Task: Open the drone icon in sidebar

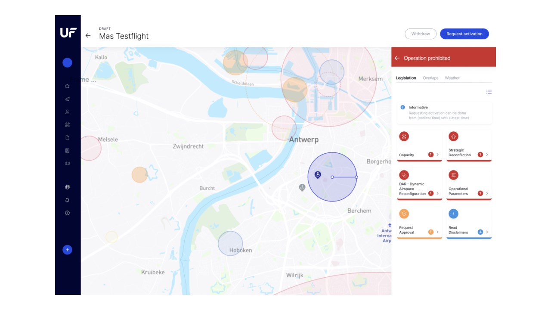Action: (67, 125)
